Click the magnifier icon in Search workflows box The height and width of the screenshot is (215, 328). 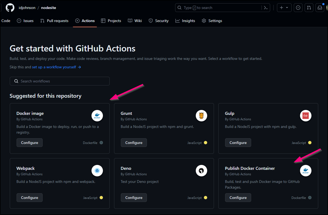[x=16, y=81]
